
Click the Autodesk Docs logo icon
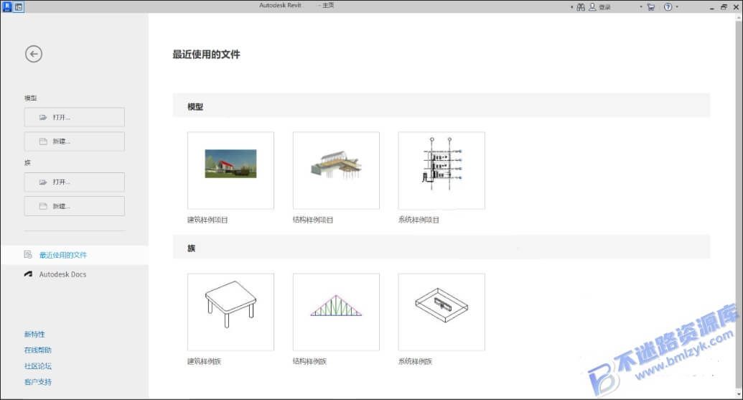29,274
